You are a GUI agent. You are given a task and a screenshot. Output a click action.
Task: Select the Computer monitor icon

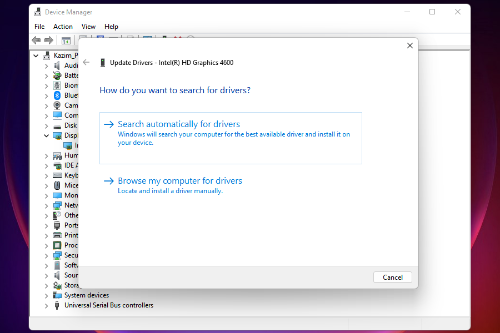point(57,115)
